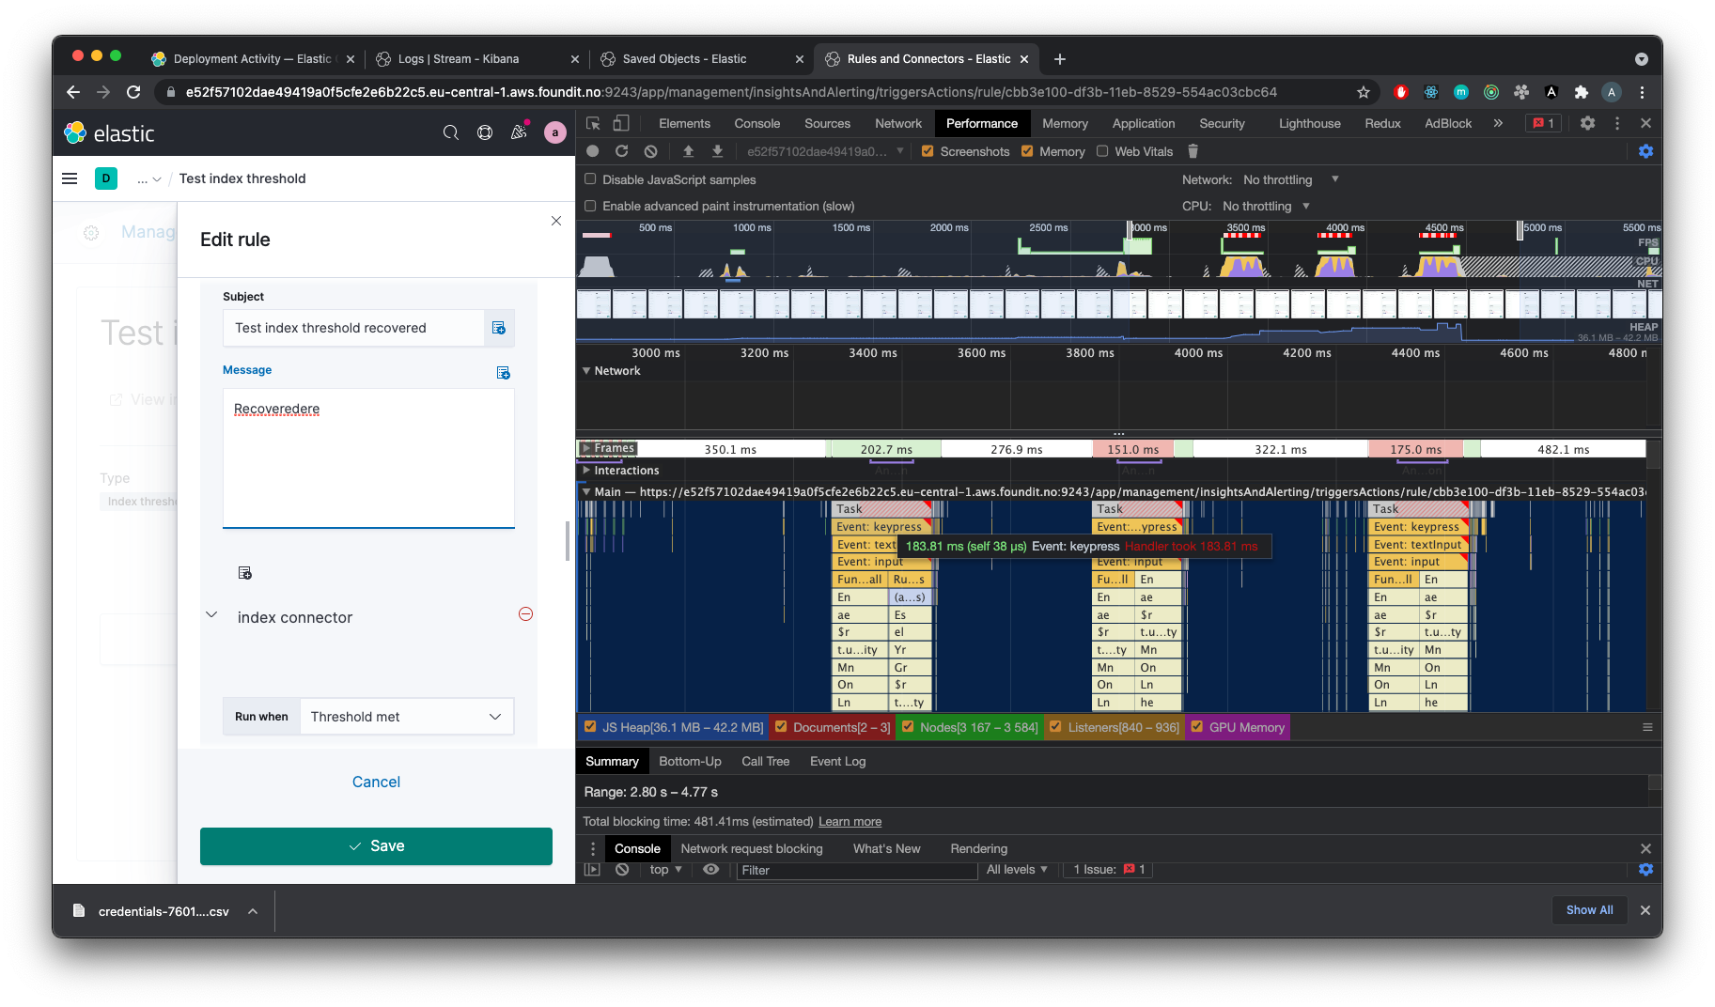Open the Network throttling dropdown
Viewport: 1715px width, 1007px height.
(x=1291, y=179)
